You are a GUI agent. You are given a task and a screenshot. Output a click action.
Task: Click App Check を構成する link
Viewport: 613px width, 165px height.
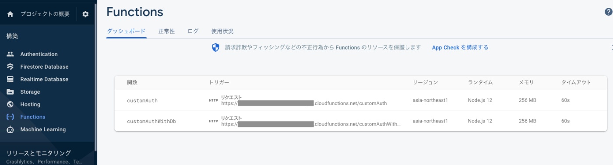[460, 47]
